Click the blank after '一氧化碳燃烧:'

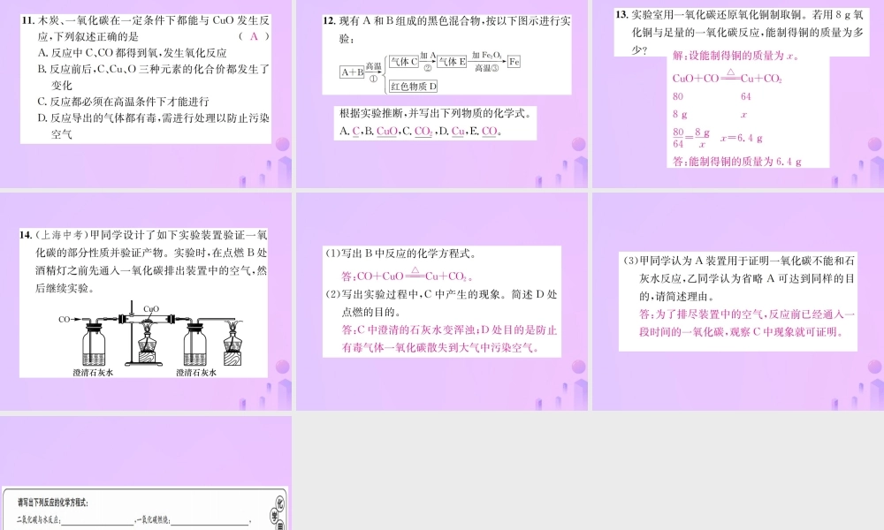[x=210, y=520]
